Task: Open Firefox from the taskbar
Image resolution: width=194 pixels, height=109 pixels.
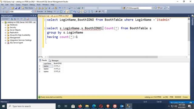Action: pyautogui.click(x=80, y=106)
